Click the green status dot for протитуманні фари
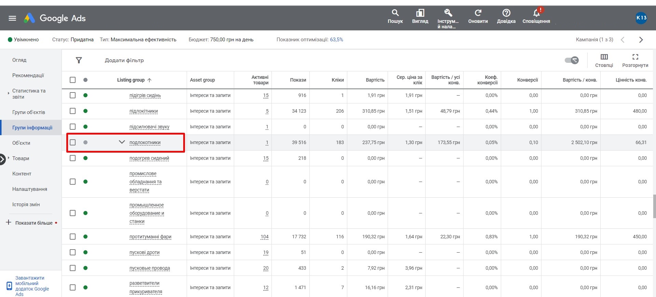The image size is (656, 297). coord(85,237)
